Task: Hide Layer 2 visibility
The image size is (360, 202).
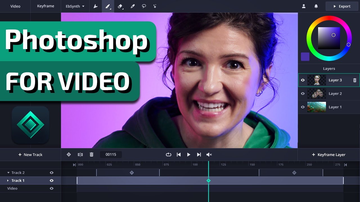Action: [303, 93]
